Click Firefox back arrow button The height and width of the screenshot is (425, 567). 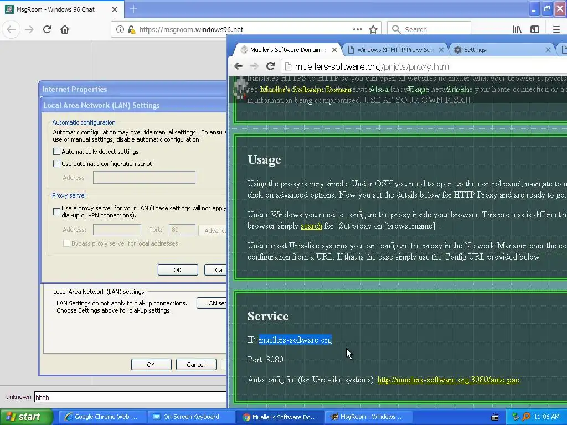pos(11,29)
